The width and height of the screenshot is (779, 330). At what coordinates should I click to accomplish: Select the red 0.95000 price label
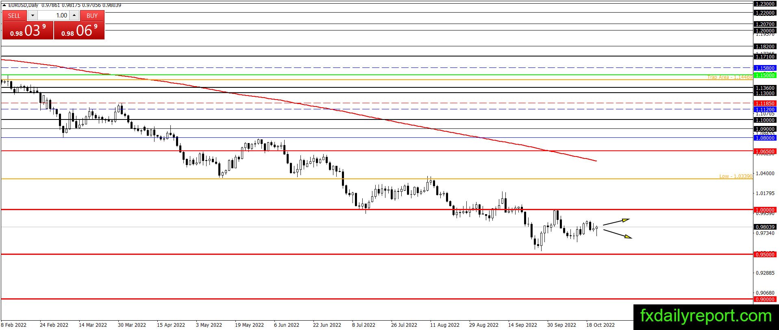pos(765,254)
